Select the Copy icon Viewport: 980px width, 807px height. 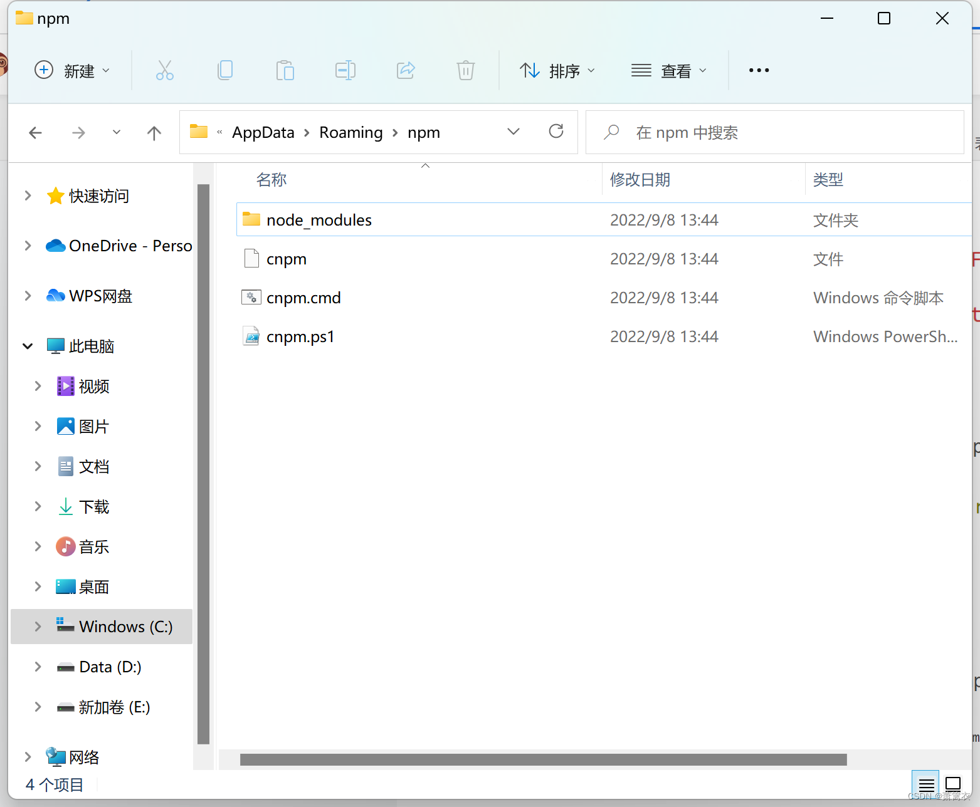coord(225,70)
